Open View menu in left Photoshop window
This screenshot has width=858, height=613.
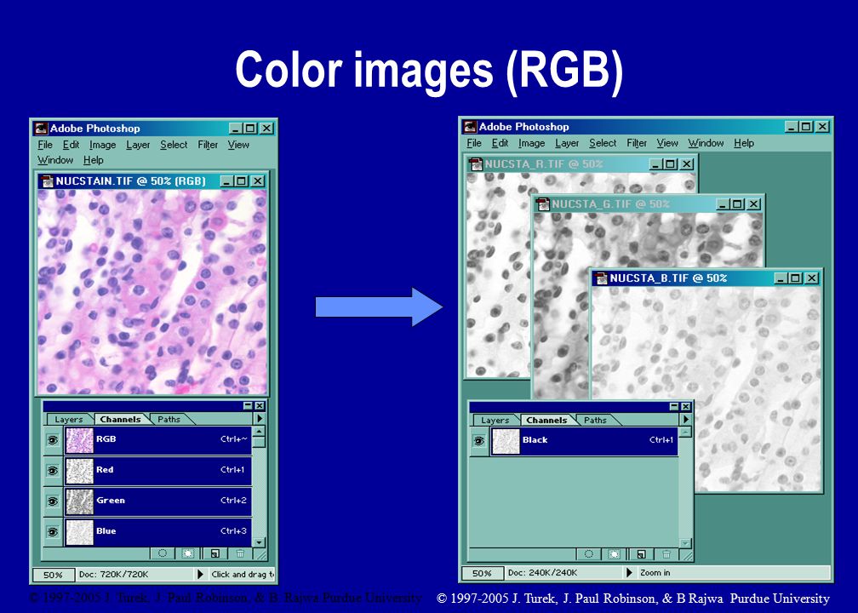click(x=238, y=145)
